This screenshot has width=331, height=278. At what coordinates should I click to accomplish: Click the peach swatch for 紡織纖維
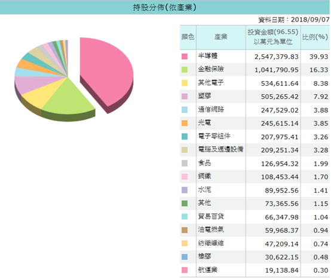pyautogui.click(x=185, y=243)
